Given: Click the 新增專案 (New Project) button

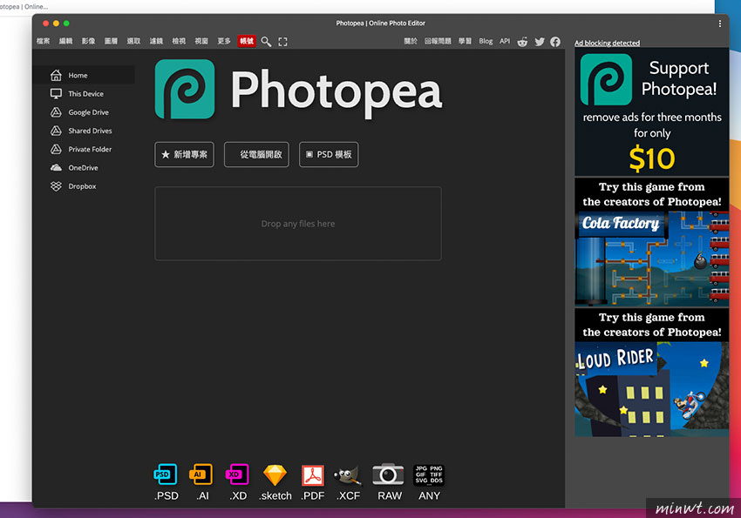Looking at the screenshot, I should [184, 154].
